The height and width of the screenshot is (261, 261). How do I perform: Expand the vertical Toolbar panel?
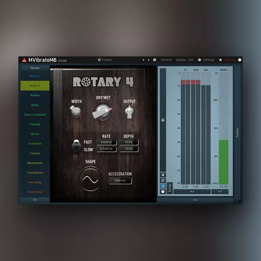[x=237, y=133]
